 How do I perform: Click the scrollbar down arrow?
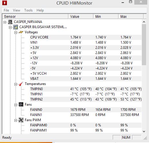coord(144,131)
